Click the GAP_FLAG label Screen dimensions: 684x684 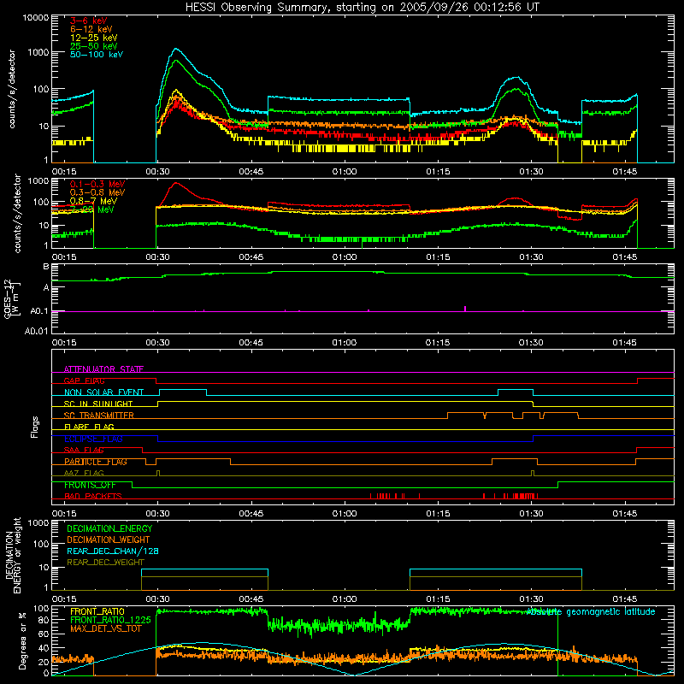coord(84,380)
